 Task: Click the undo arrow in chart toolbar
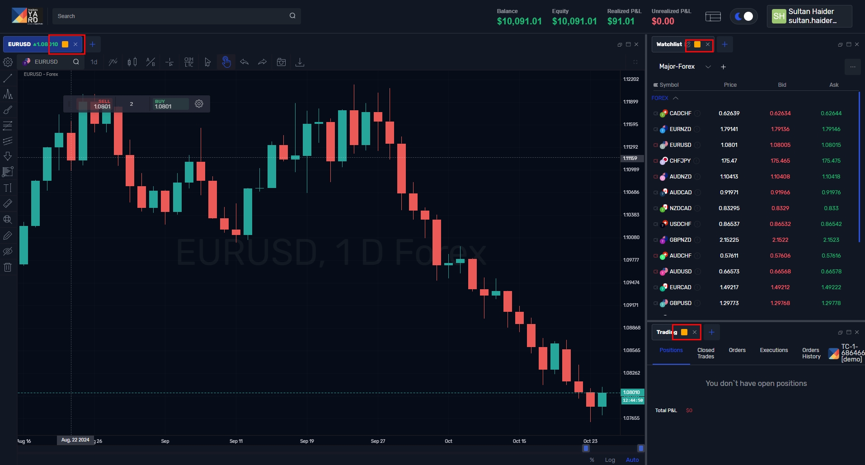pyautogui.click(x=244, y=62)
